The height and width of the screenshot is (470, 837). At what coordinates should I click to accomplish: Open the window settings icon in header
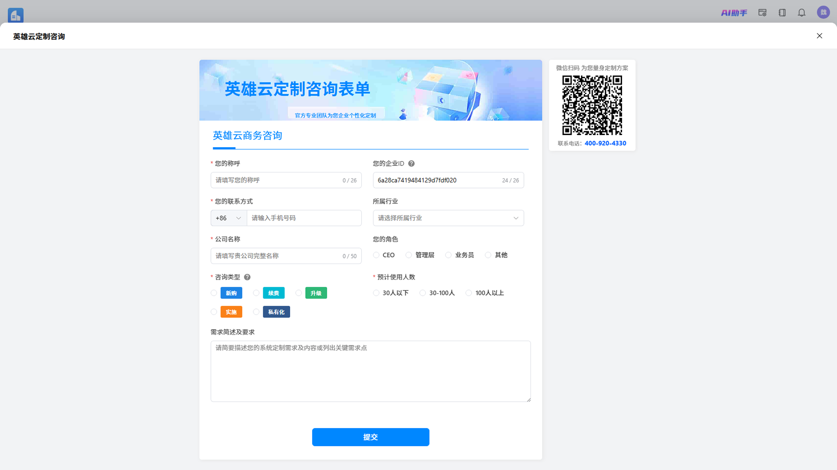(762, 13)
